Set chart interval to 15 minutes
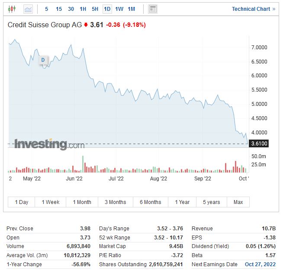Image resolution: width=283 pixels, height=277 pixels. [x=59, y=9]
